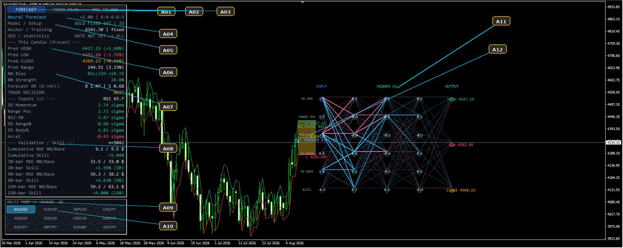Click the 250-bar MAE value 39.2 / 43.1 $

[107, 187]
